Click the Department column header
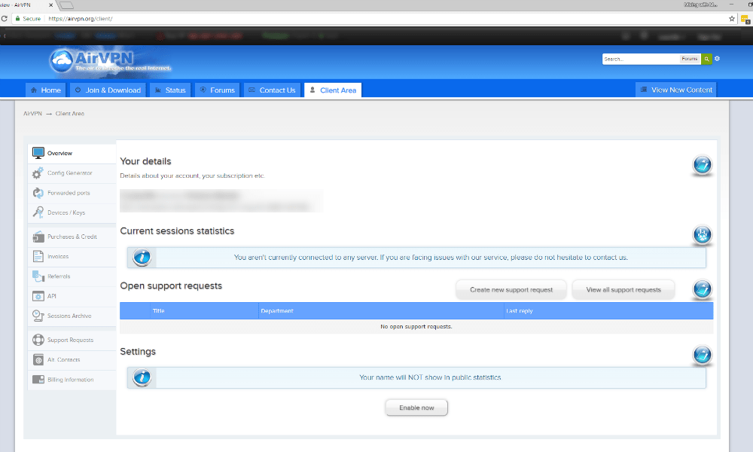 (x=277, y=311)
